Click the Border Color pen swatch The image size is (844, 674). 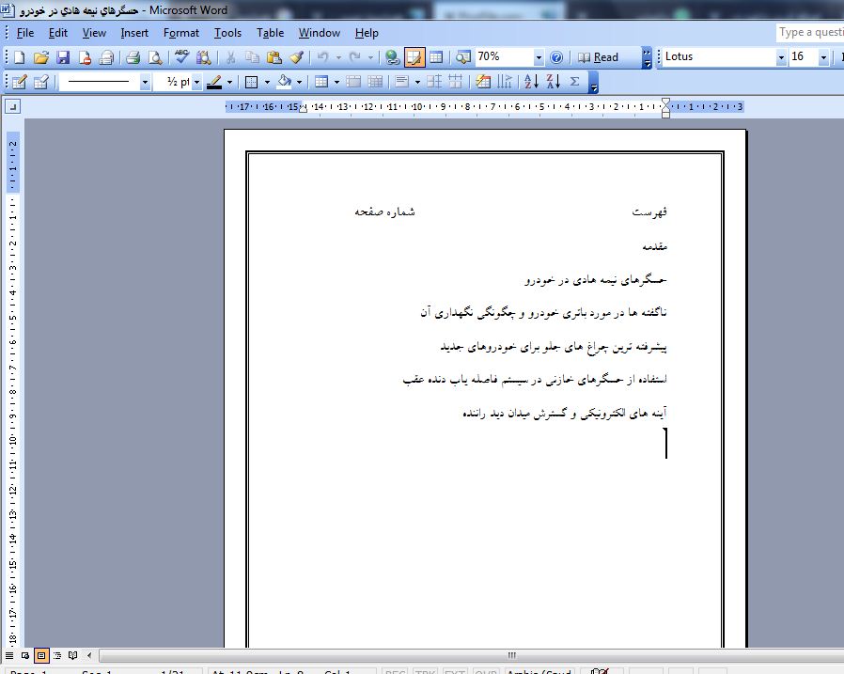[x=214, y=82]
